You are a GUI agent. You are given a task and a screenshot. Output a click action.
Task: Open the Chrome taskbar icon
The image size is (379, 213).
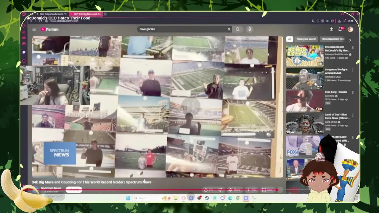pyautogui.click(x=238, y=198)
